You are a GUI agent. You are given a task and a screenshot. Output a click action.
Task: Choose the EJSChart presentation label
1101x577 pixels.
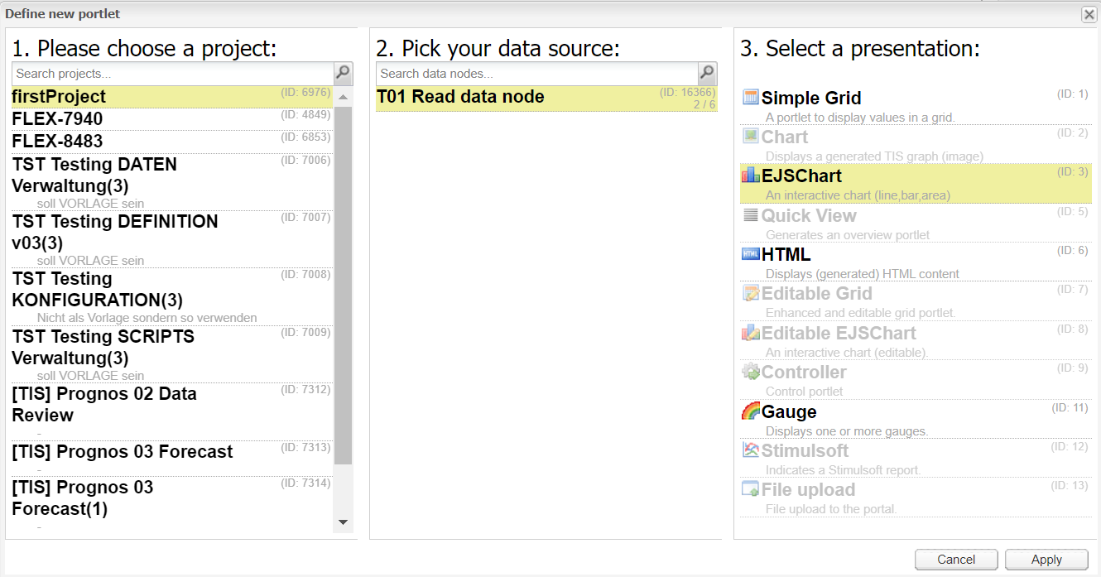pyautogui.click(x=801, y=176)
